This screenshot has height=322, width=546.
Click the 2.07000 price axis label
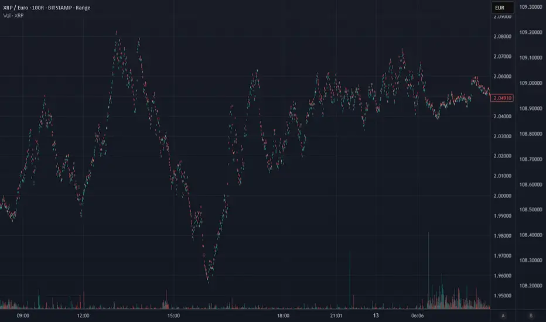point(502,56)
